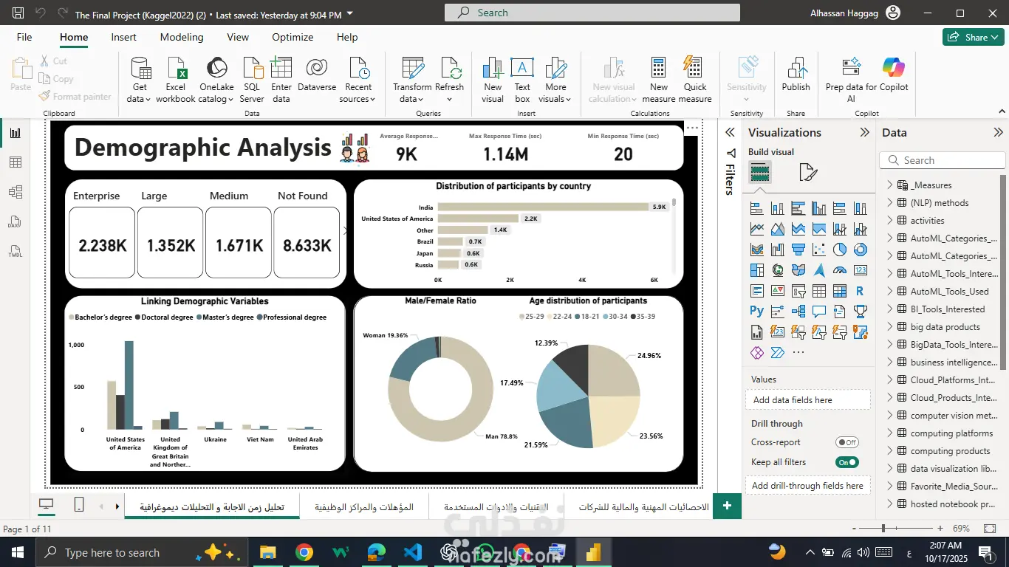1009x567 pixels.
Task: Toggle Cross-report drill through off switch
Action: (846, 442)
